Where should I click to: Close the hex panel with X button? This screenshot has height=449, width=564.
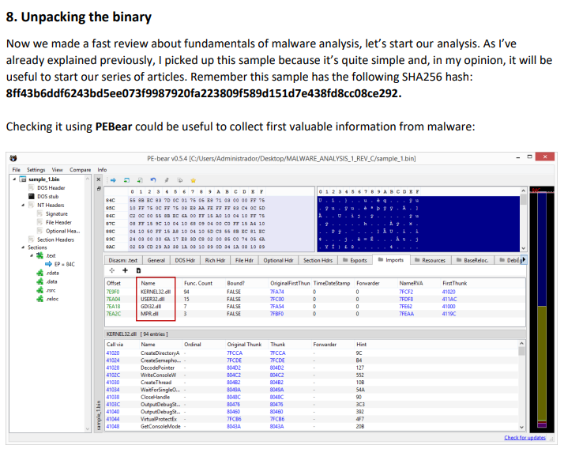click(99, 179)
